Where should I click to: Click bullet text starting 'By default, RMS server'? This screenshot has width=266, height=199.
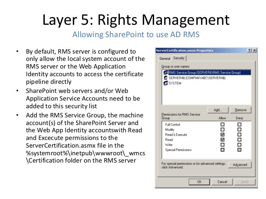(85, 66)
